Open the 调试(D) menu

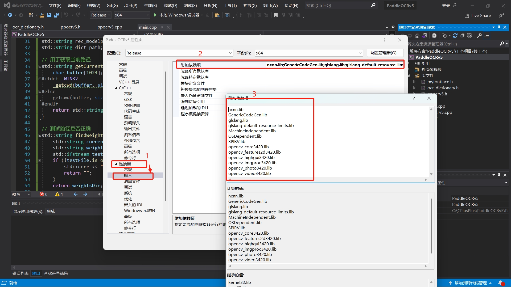pyautogui.click(x=170, y=5)
